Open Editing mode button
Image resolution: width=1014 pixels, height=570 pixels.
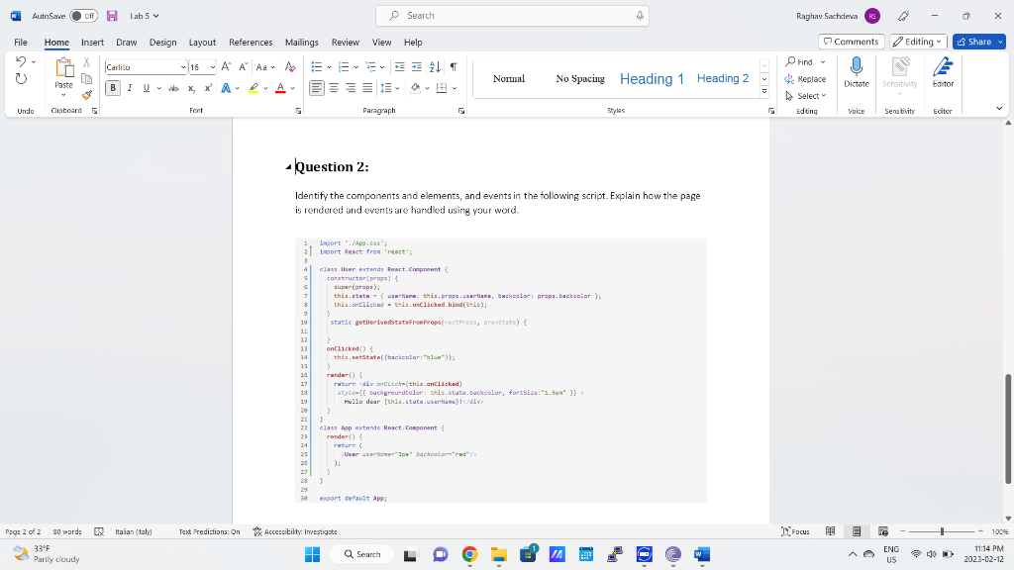pyautogui.click(x=918, y=42)
